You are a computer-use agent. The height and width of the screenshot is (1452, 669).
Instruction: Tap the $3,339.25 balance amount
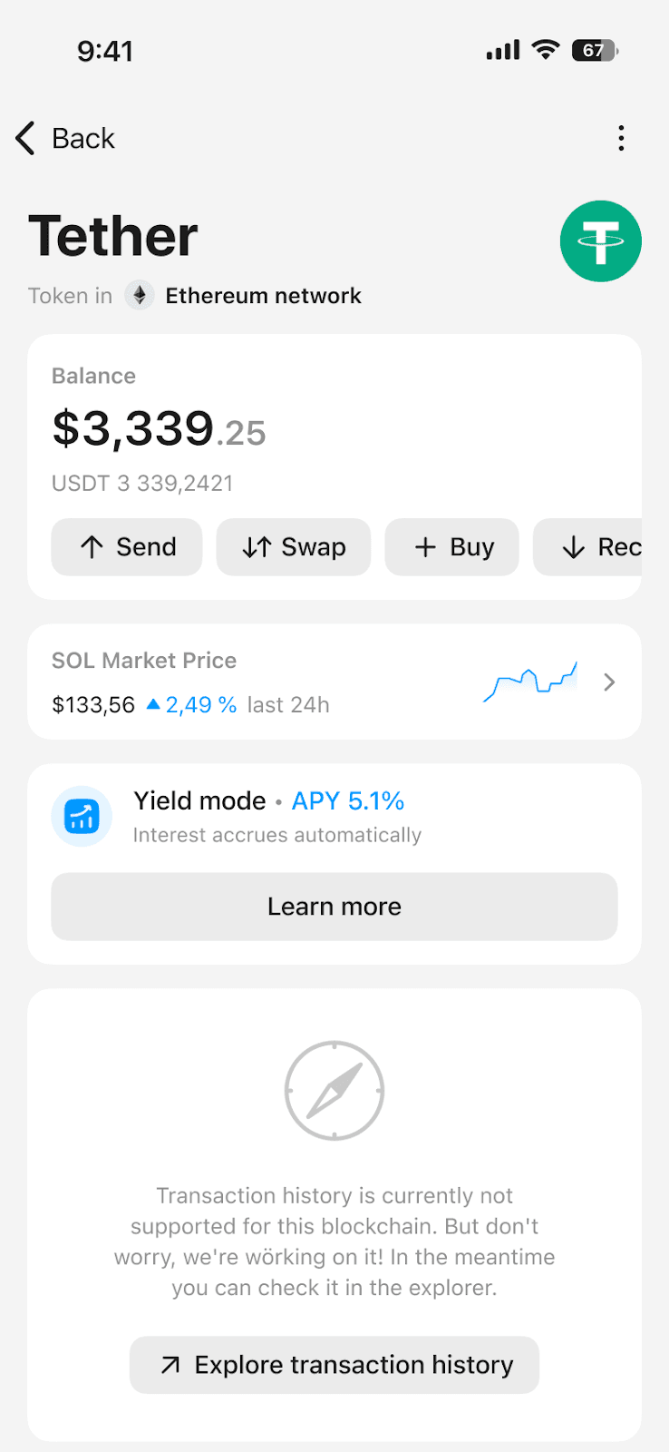(x=159, y=428)
